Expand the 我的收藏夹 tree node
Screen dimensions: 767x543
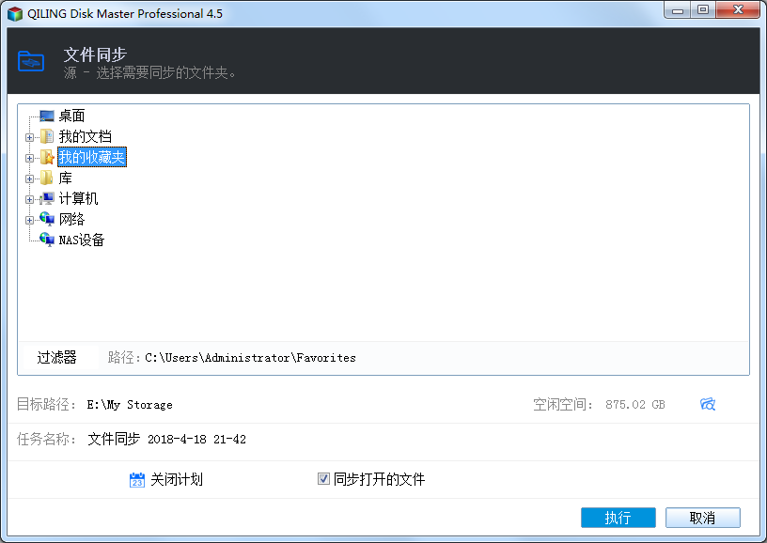coord(29,158)
